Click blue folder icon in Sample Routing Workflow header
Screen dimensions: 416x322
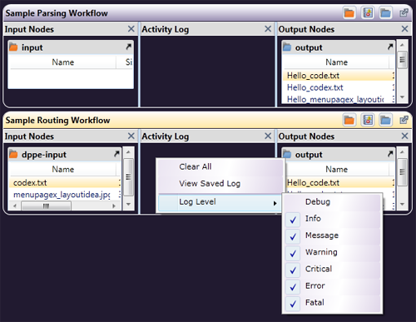point(385,120)
